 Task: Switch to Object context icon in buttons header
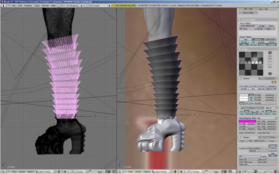coord(259,172)
